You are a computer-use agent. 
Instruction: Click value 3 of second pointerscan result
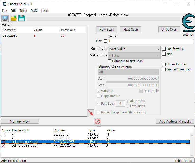(107, 146)
